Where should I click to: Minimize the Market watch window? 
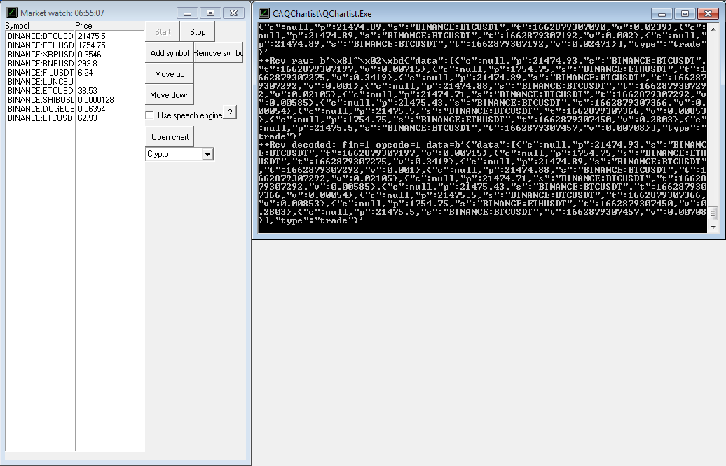point(187,13)
